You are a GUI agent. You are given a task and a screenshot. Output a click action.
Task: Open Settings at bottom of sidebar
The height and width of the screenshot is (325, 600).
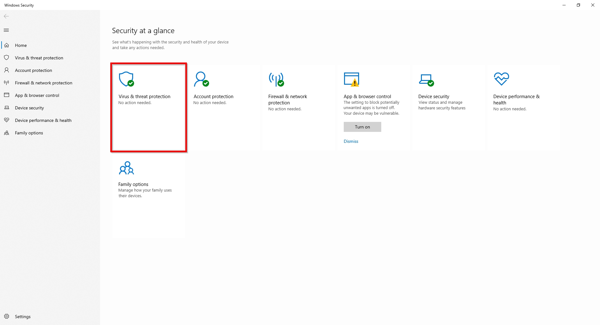(50, 317)
